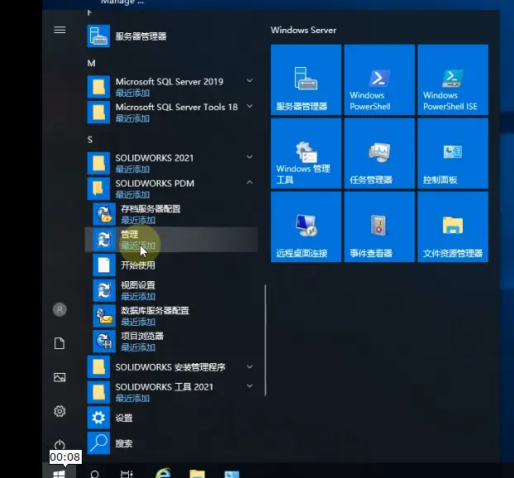Click app list scrollbar thumb

point(265,340)
